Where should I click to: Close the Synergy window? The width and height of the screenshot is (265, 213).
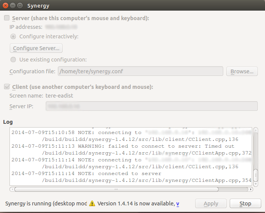point(5,6)
